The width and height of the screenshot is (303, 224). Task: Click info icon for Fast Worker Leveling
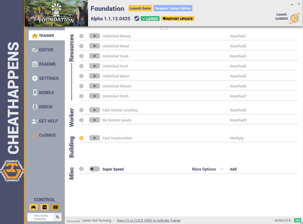pos(81,110)
